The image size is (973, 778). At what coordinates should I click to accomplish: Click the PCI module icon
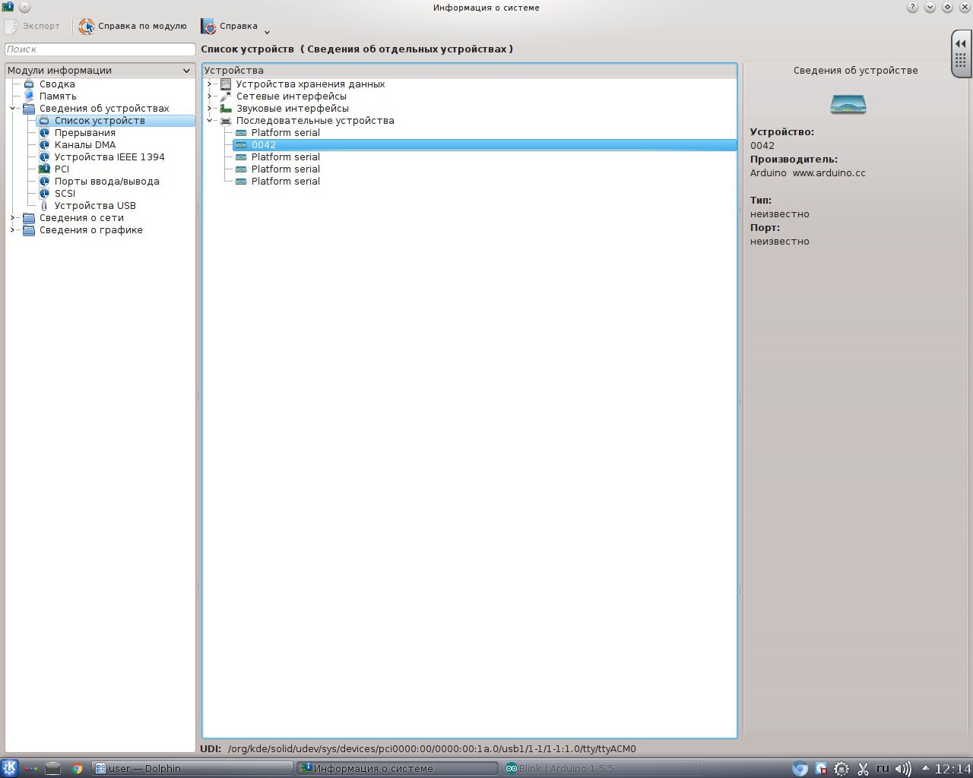click(x=44, y=169)
